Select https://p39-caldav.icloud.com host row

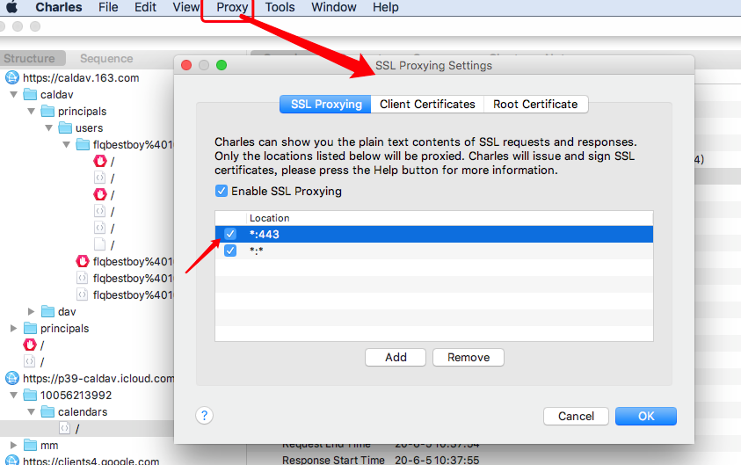[98, 378]
